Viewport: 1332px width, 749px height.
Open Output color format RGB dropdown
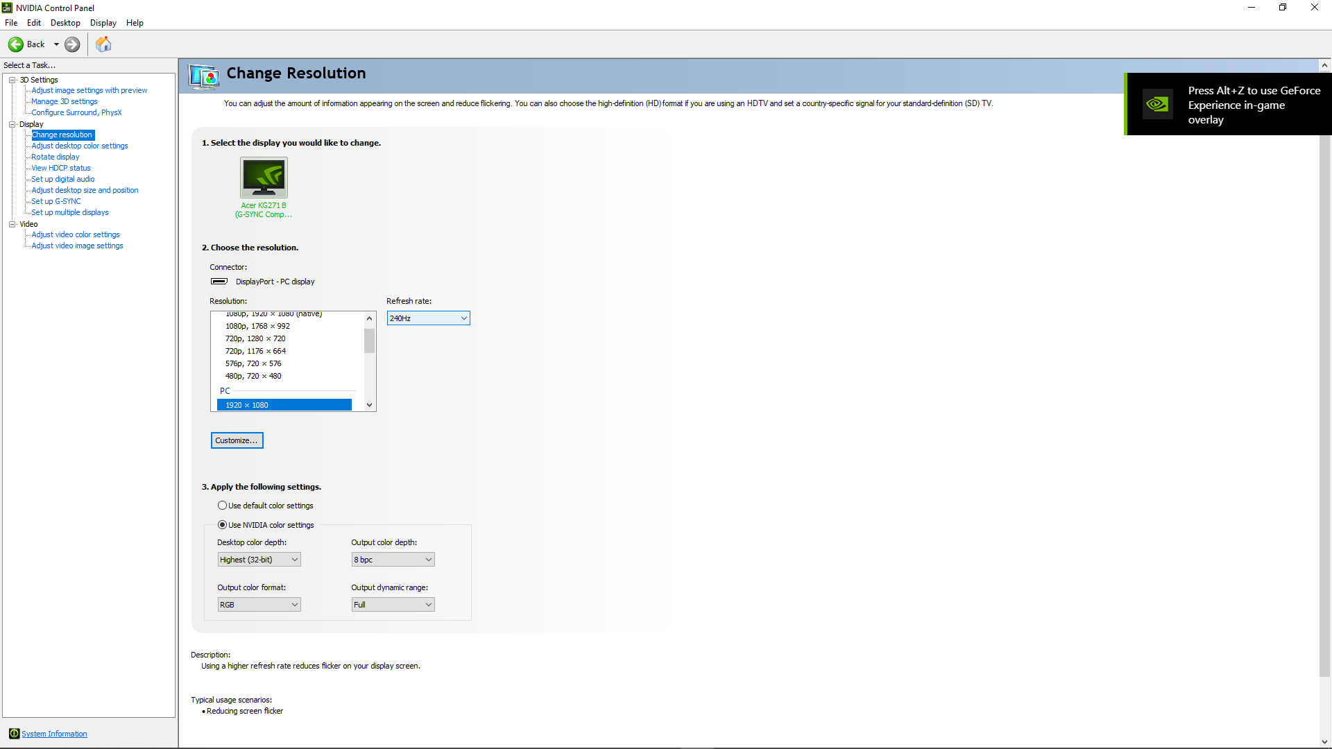point(259,605)
